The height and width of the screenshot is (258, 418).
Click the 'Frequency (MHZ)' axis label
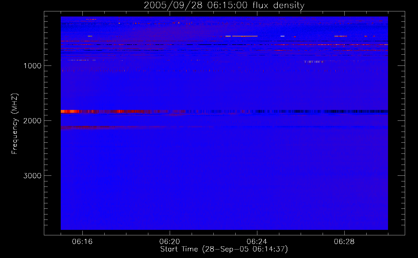[x=15, y=124]
